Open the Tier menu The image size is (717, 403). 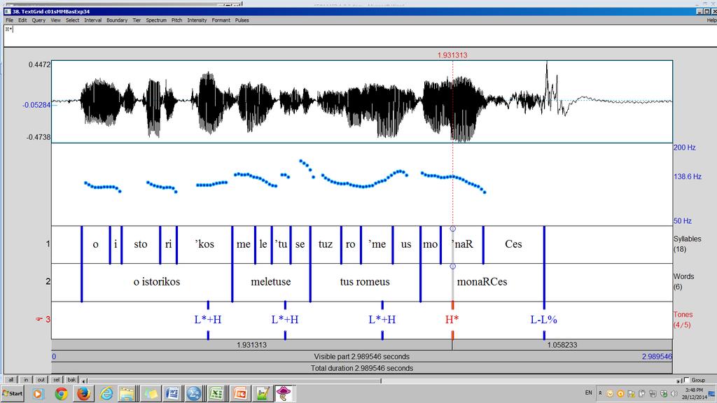[137, 20]
